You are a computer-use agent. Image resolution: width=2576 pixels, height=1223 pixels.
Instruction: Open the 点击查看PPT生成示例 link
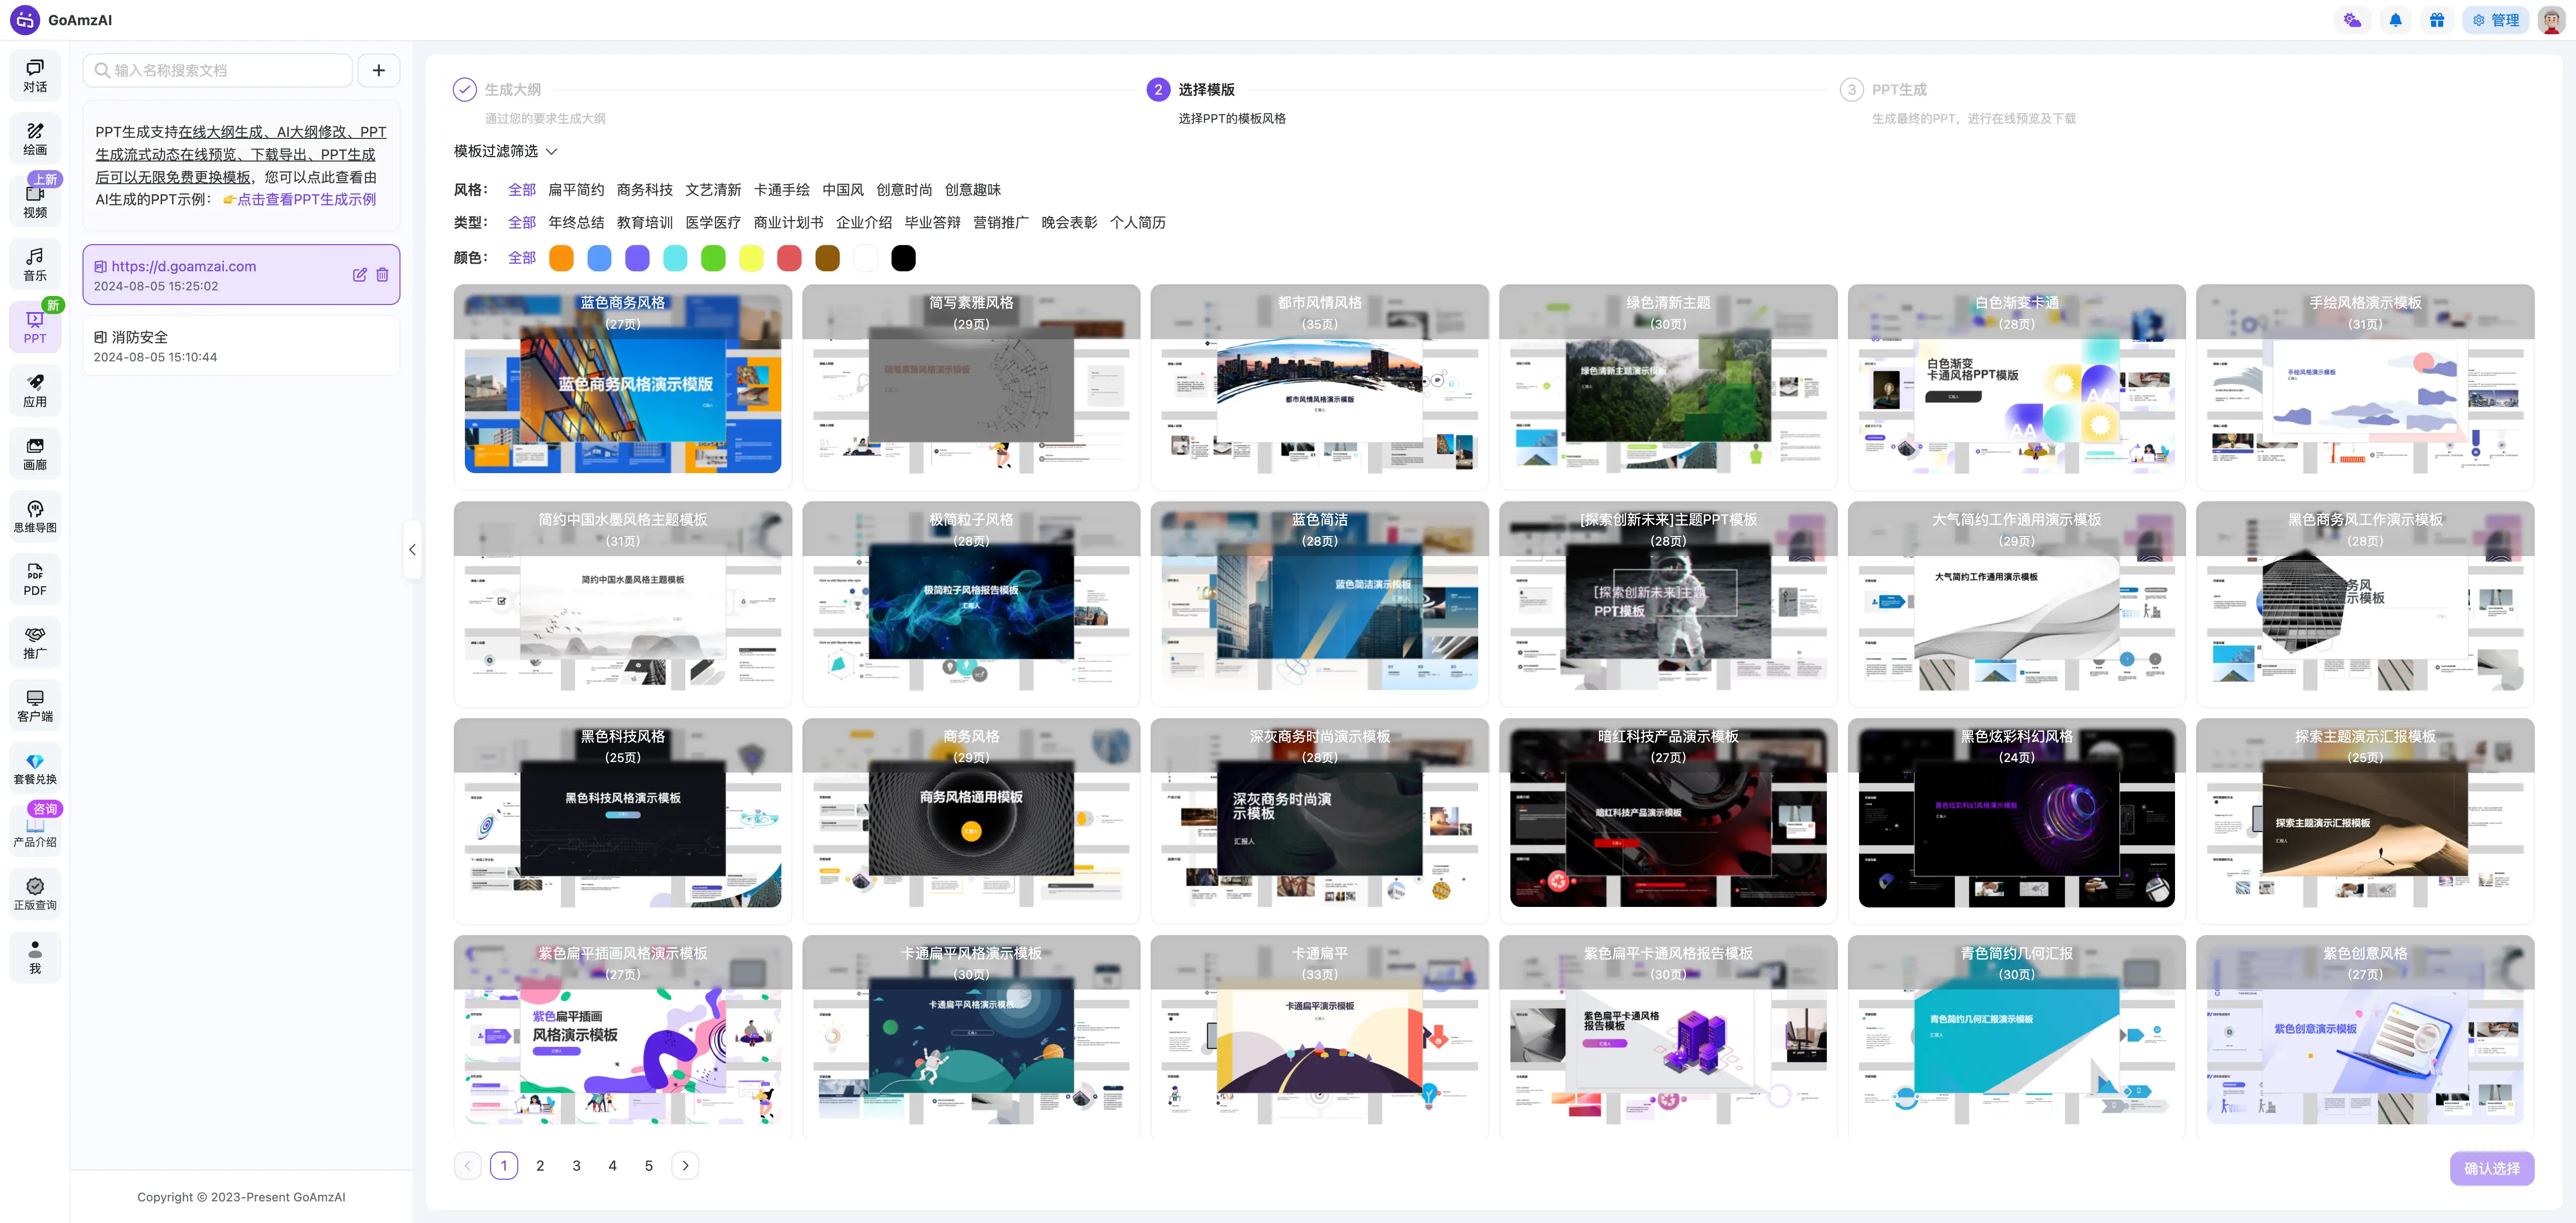(x=306, y=199)
